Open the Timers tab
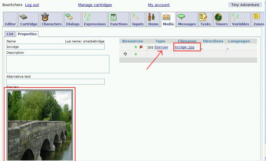The image size is (266, 161). 221,19
